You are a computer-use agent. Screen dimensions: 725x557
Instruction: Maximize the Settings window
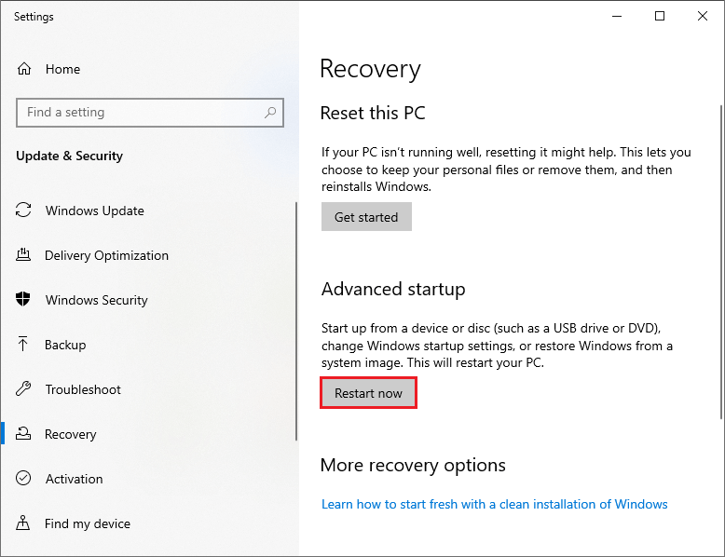click(x=660, y=16)
